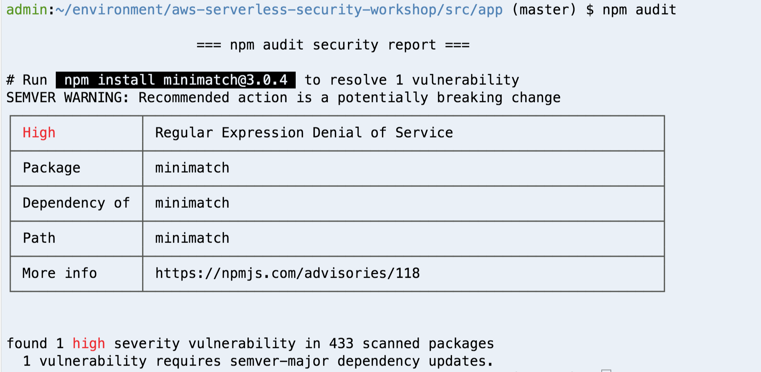
Task: Select the red High severity label in table
Action: (x=39, y=133)
